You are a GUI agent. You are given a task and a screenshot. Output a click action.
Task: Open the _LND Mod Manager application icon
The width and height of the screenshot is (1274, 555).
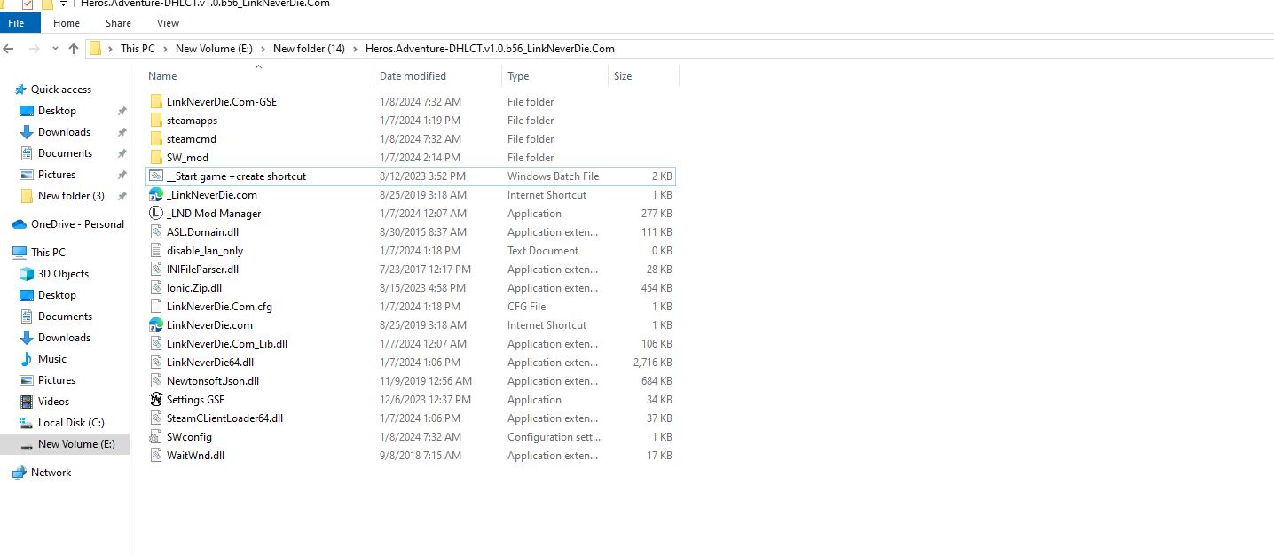click(x=156, y=214)
